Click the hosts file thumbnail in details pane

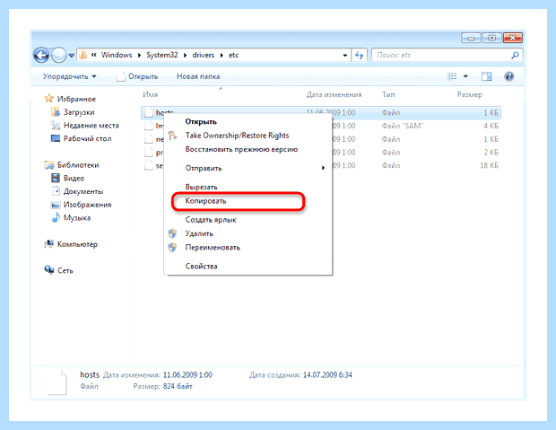click(56, 382)
